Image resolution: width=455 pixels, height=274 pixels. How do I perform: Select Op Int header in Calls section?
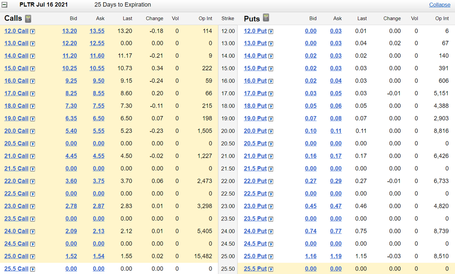(205, 19)
